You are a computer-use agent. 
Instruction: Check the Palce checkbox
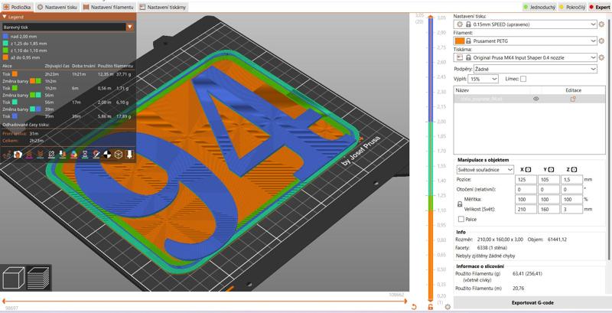pos(460,219)
